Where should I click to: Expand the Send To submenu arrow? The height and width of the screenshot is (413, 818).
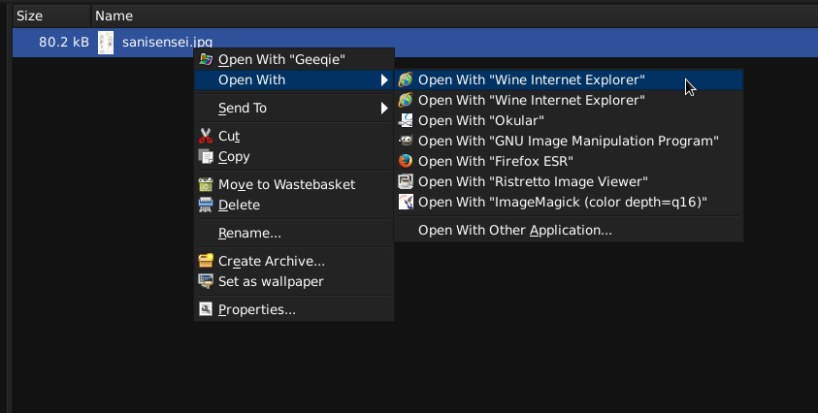pyautogui.click(x=384, y=108)
